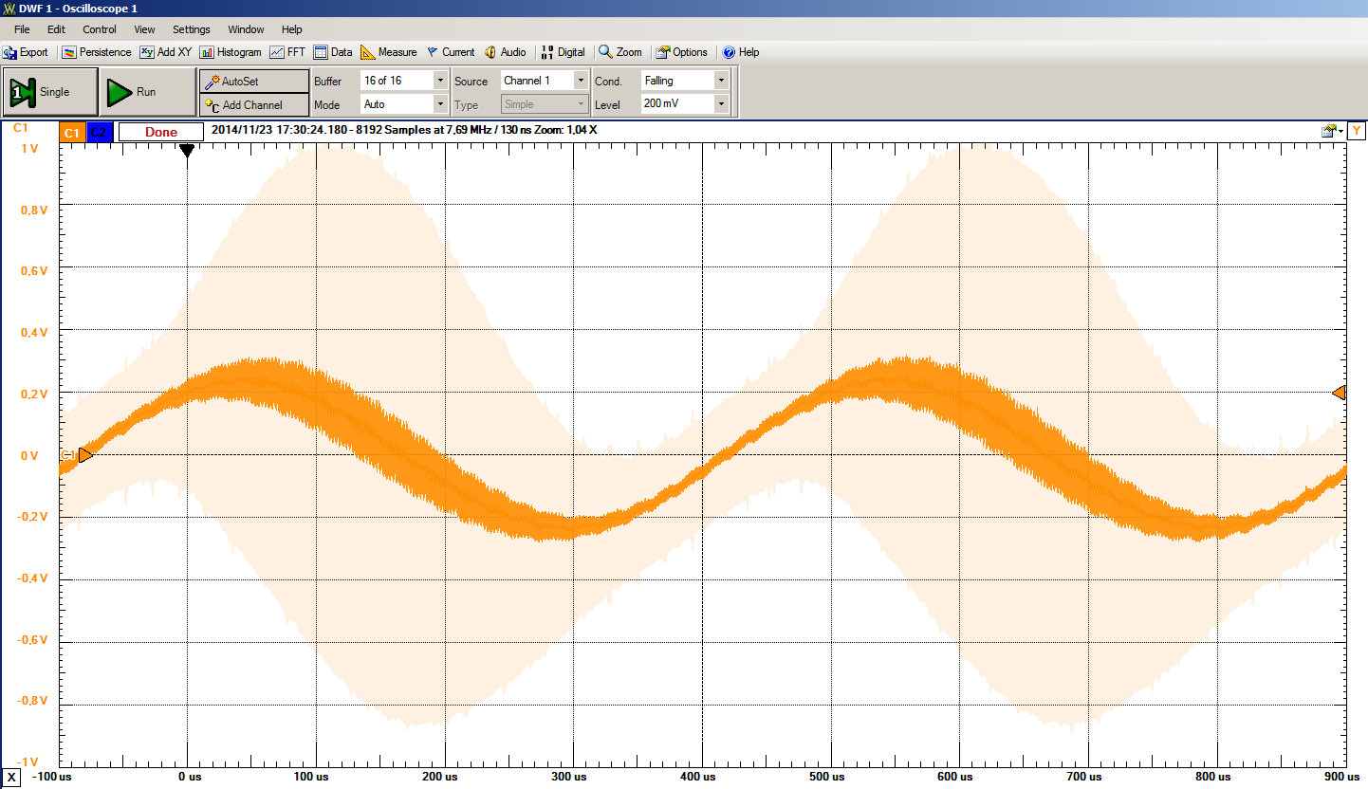Expand the Buffer dropdown showing 16 of 16
This screenshot has width=1368, height=789.
pos(439,81)
